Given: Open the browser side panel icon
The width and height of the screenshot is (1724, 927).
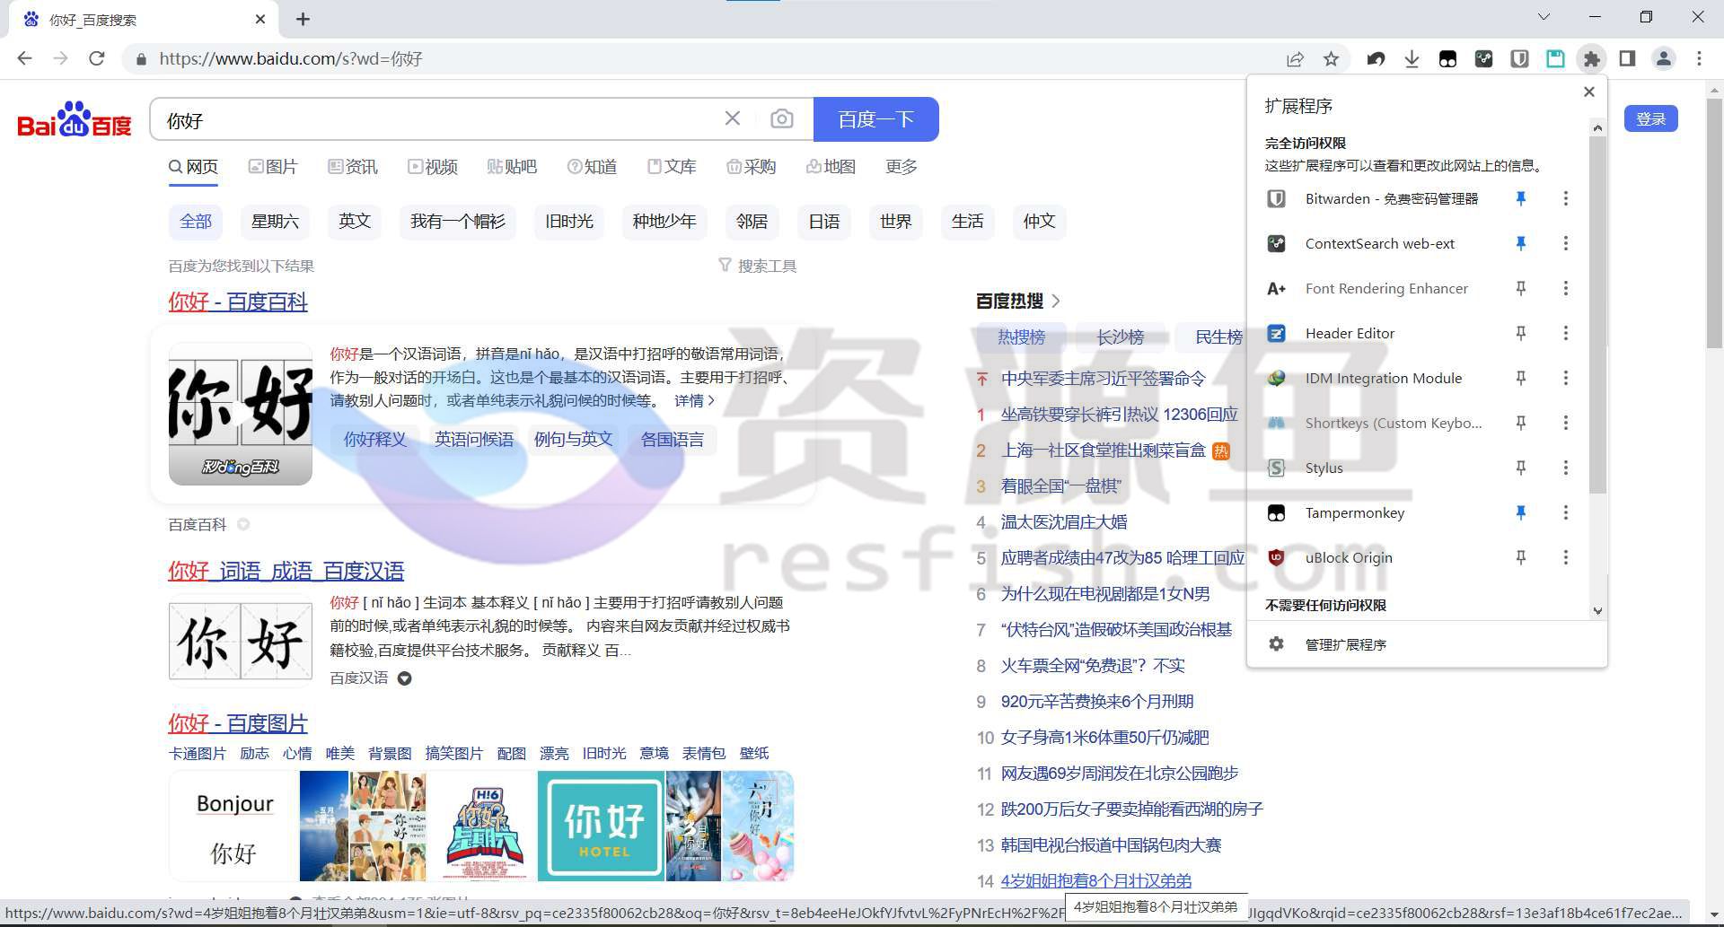Looking at the screenshot, I should point(1627,59).
